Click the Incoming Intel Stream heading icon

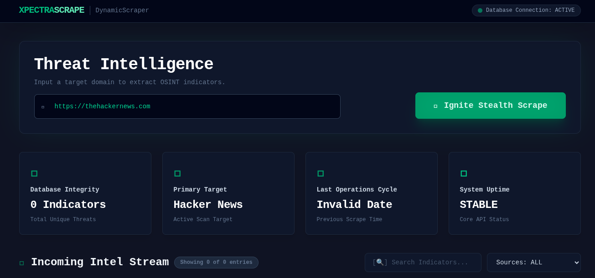[21, 263]
